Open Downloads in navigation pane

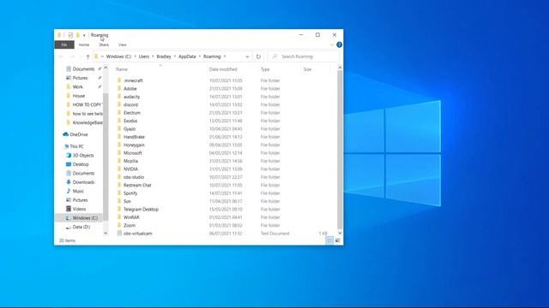(x=83, y=182)
